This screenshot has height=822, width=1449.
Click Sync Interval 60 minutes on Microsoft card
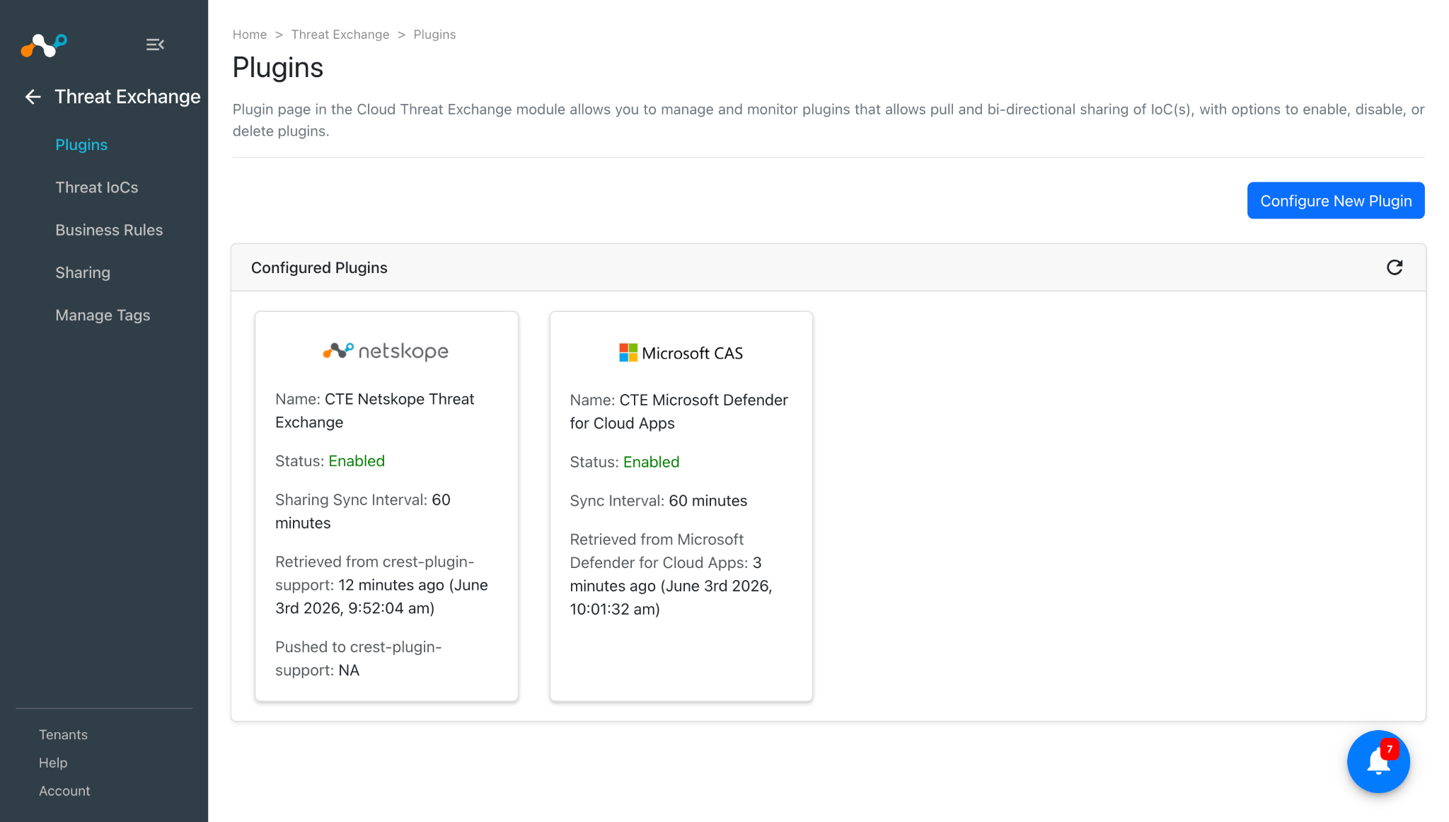659,501
